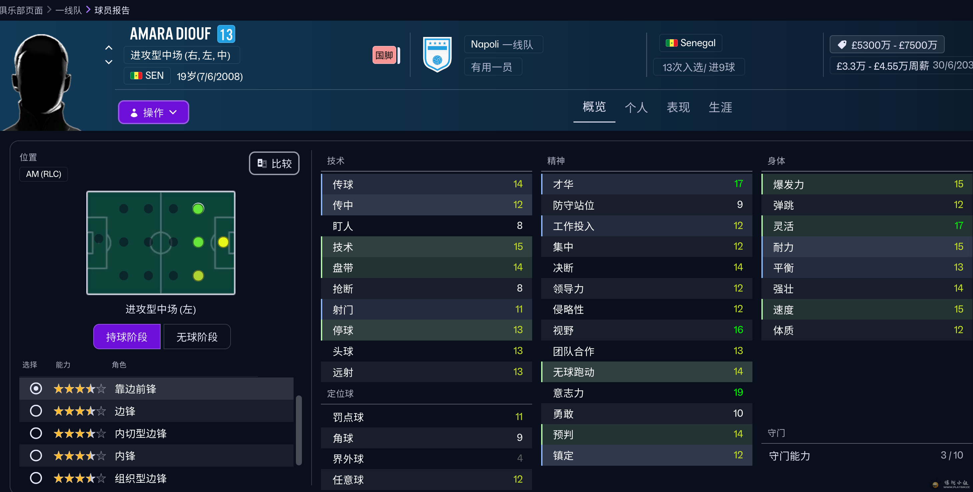Click the yellow striker position dot on pitch
The height and width of the screenshot is (492, 973).
(x=223, y=242)
